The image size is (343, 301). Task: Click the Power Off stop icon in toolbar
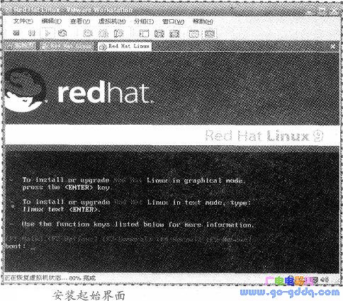[16, 33]
